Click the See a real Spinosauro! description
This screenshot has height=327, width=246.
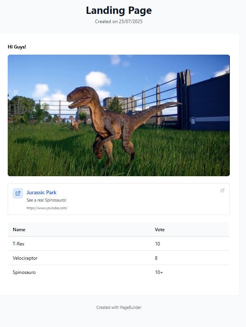46,200
